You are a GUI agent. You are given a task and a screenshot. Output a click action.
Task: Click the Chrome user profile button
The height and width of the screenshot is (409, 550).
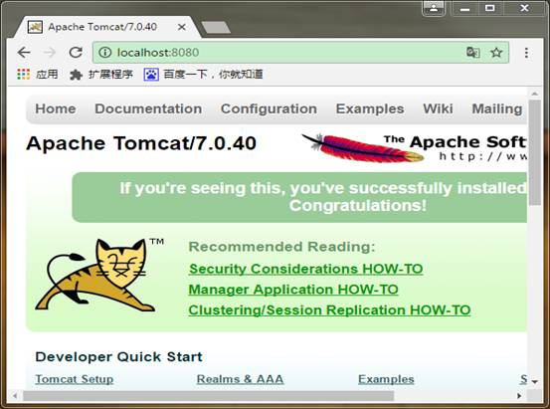click(434, 8)
